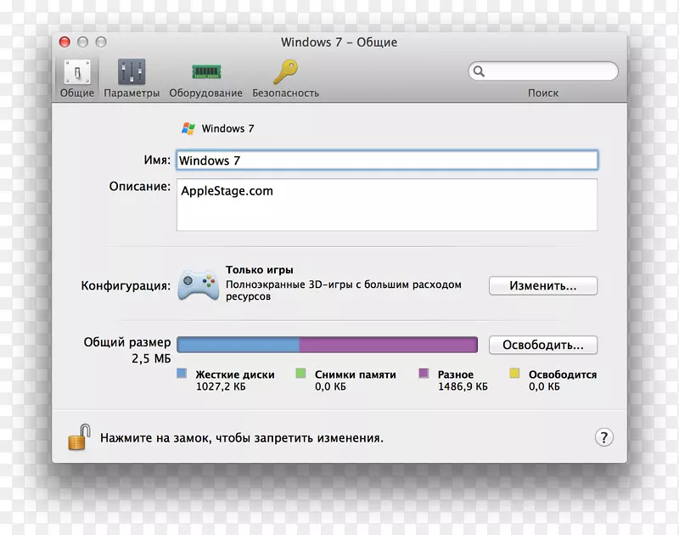Click the Windows flag logo icon
The image size is (679, 535).
(188, 129)
